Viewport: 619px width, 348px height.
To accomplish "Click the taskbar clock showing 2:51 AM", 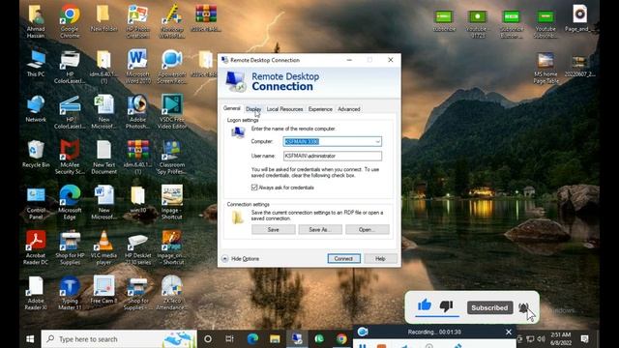I will [561, 339].
